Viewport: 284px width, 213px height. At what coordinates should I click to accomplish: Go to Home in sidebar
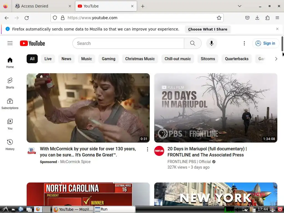click(10, 63)
